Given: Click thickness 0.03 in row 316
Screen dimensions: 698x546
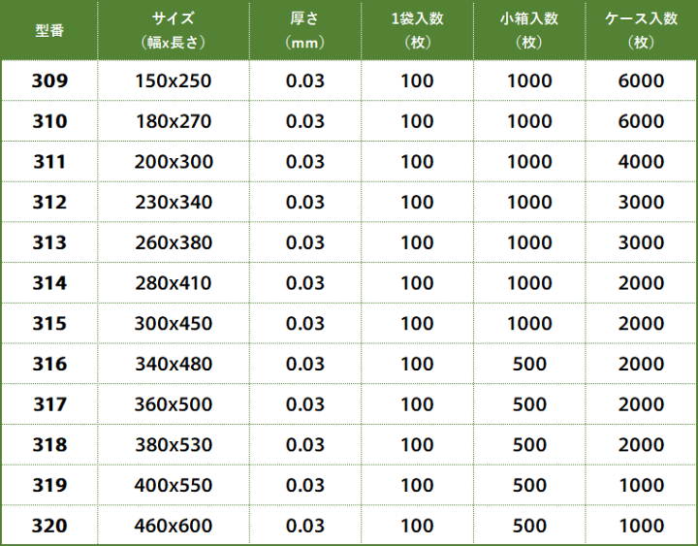Looking at the screenshot, I should tap(305, 364).
